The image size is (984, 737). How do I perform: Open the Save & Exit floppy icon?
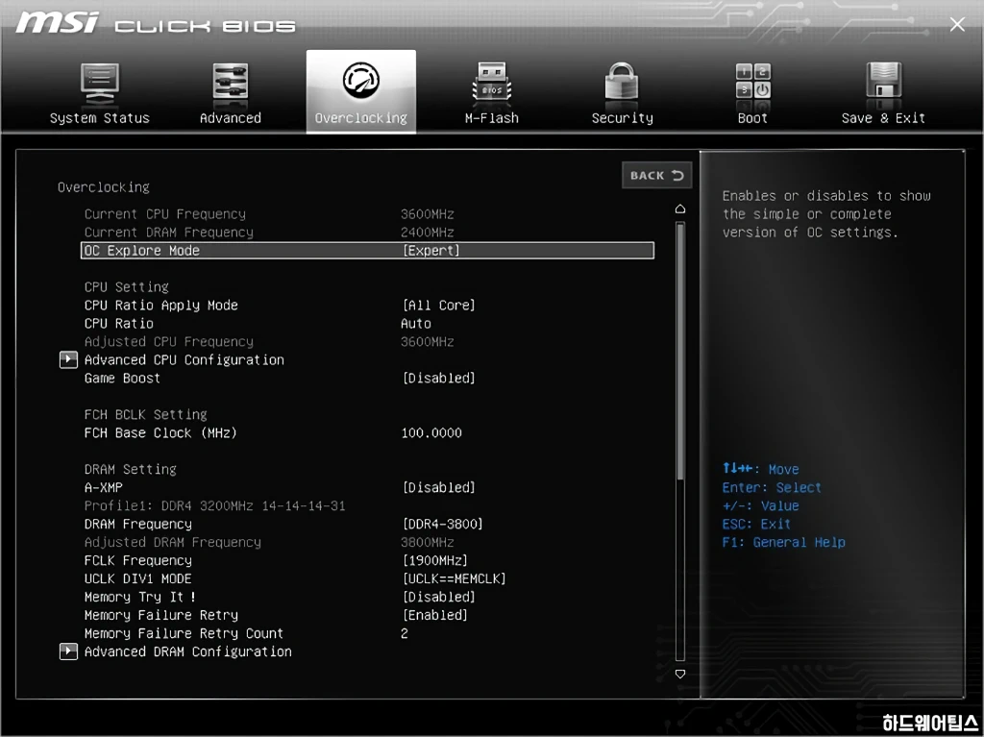tap(884, 81)
